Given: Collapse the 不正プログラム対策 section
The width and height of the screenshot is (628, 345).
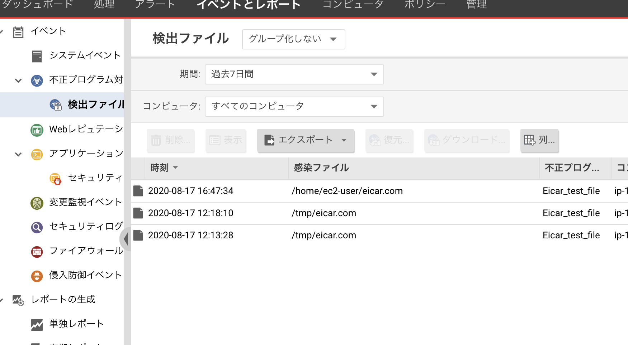Looking at the screenshot, I should point(18,80).
